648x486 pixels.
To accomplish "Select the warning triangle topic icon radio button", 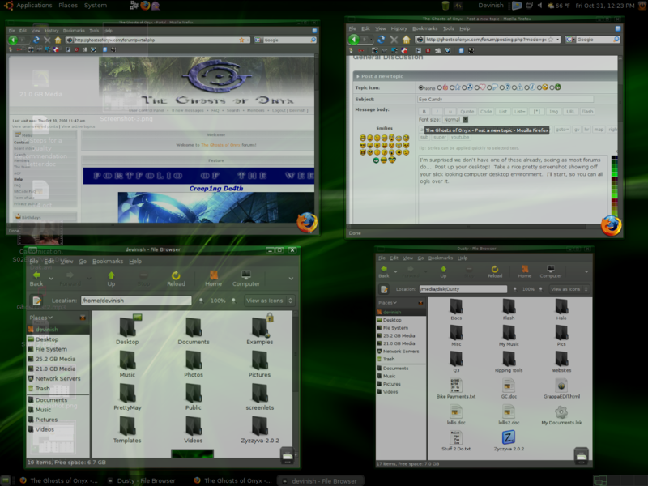I will 514,87.
